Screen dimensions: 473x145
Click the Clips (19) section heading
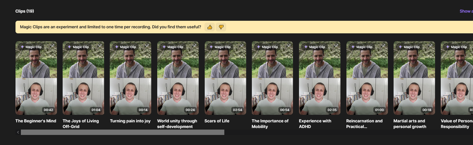[25, 11]
